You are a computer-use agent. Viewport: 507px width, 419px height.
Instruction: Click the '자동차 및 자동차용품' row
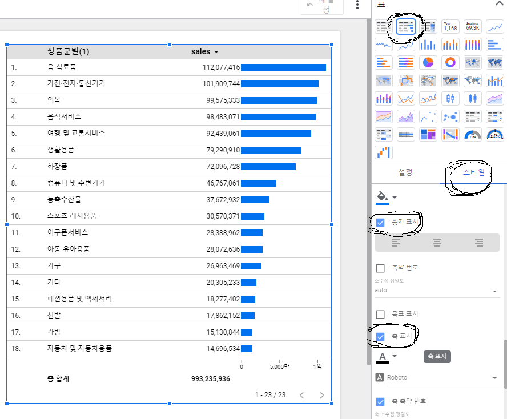click(169, 349)
